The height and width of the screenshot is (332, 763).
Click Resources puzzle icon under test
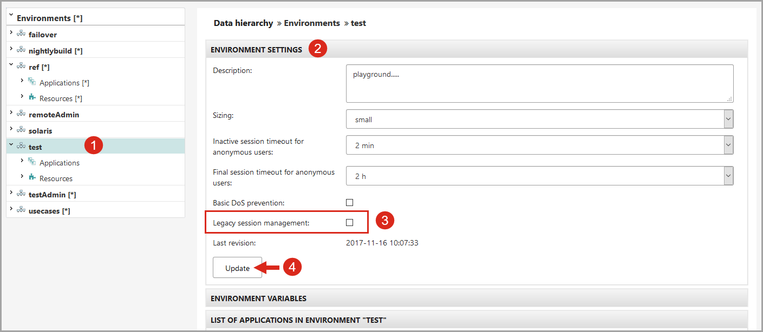[32, 178]
